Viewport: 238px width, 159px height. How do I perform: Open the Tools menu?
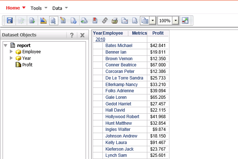pyautogui.click(x=39, y=8)
